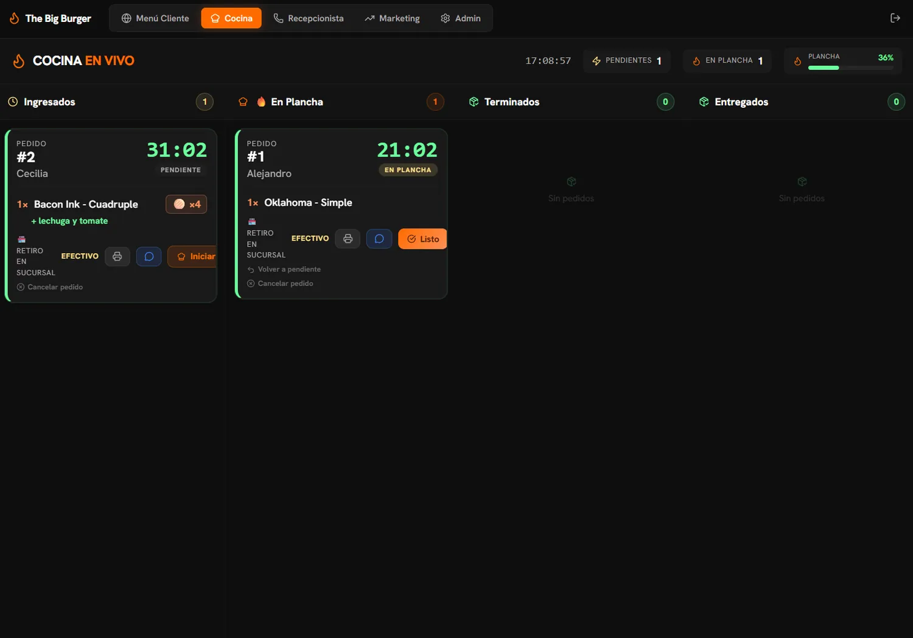
Task: Return order #1 with Volver a pendiente
Action: tap(284, 269)
